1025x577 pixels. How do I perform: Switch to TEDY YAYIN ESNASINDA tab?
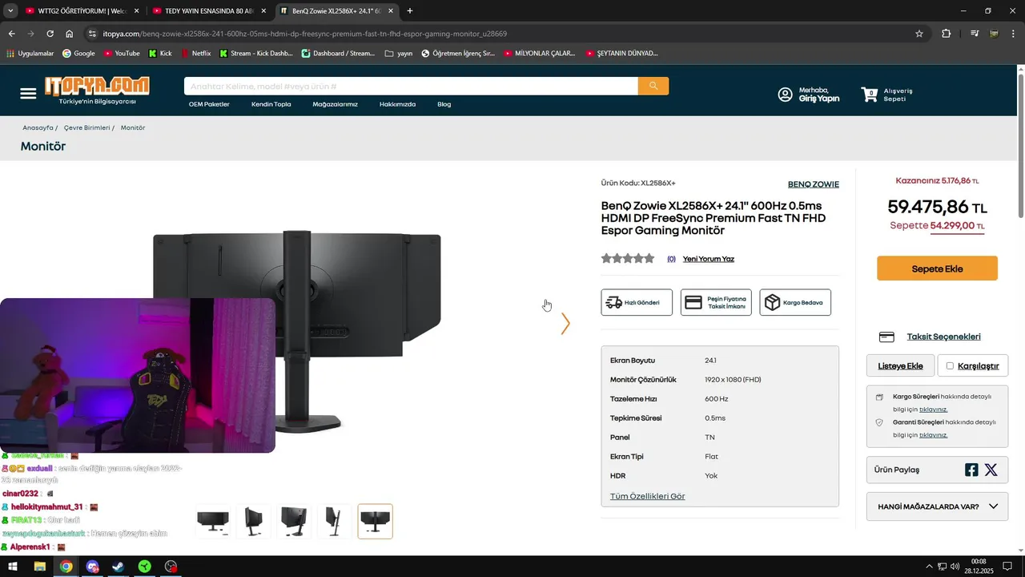208,11
